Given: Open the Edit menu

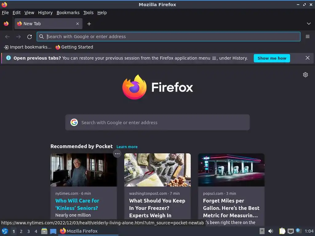Looking at the screenshot, I should (17, 13).
